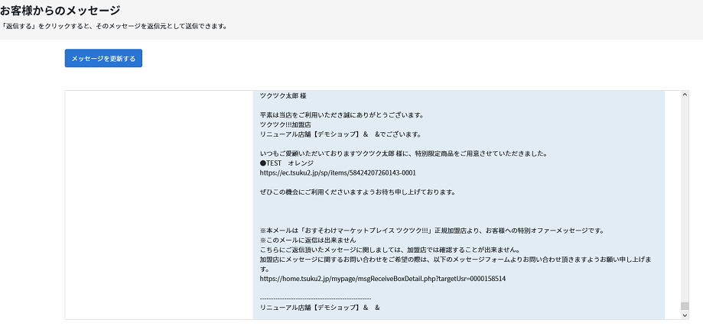Click the リニューアル店舗 signature line at bottom
Image resolution: width=703 pixels, height=326 pixels.
pyautogui.click(x=320, y=308)
